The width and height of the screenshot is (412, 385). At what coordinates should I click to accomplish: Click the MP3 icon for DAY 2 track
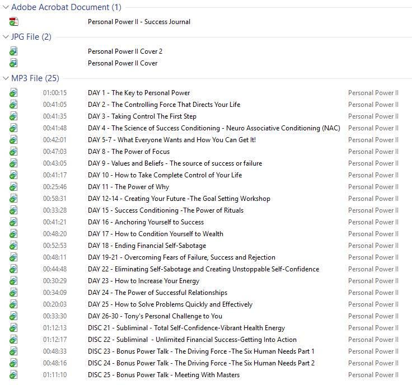pos(13,105)
